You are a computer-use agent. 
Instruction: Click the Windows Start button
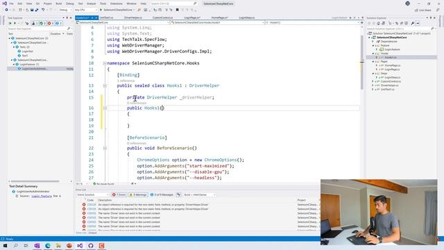[5, 246]
